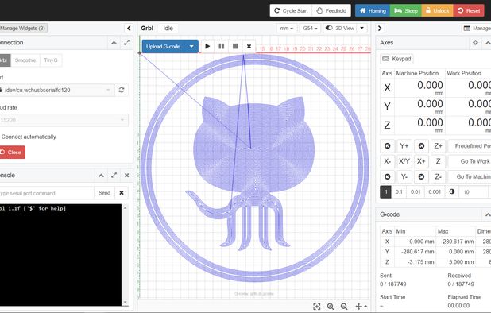Collapse the Axes widget
Screen dimensions: 491x313
[x=488, y=43]
